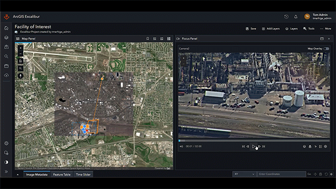Toggle the Map Overlay switch

click(326, 49)
